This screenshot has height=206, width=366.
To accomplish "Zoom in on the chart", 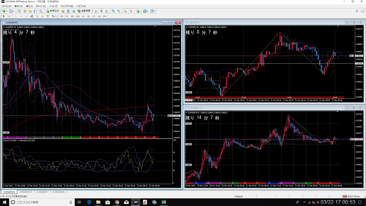I will tap(113, 11).
